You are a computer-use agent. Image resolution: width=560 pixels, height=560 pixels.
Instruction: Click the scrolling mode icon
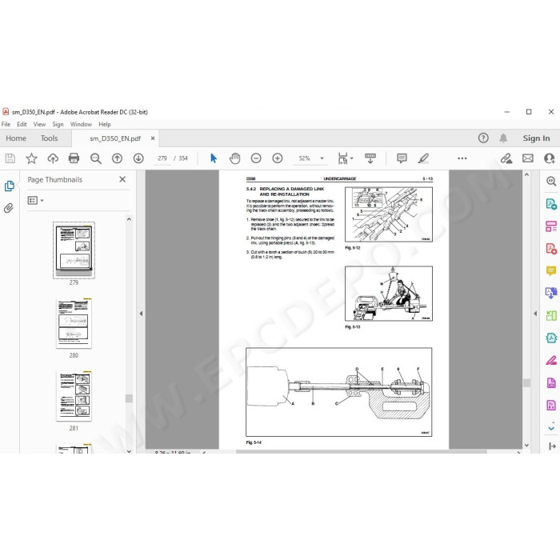click(x=370, y=158)
